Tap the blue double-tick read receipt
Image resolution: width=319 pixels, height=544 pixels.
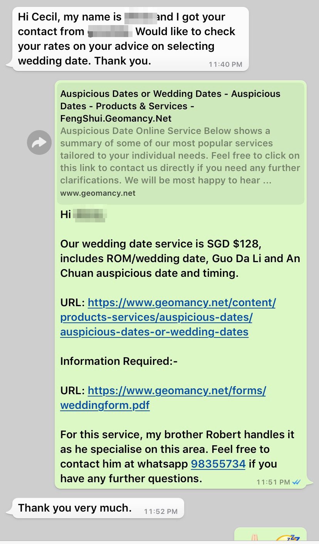pos(296,482)
